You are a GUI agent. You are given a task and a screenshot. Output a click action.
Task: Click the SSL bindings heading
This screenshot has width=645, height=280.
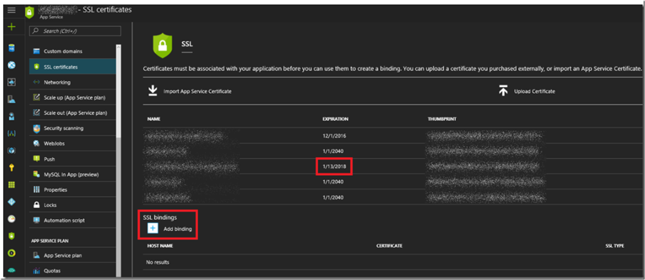tap(160, 217)
